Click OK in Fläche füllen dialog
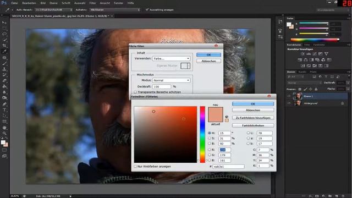 point(208,55)
